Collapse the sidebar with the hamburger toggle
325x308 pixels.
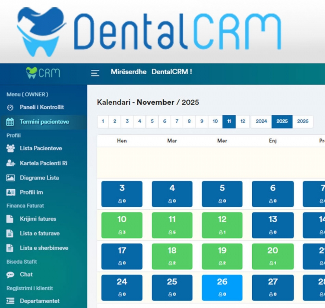point(95,73)
